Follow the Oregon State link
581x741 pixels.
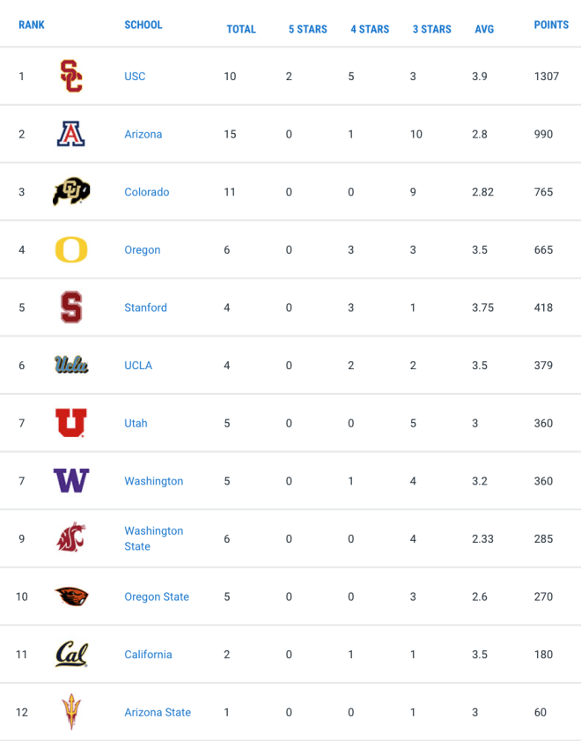[157, 597]
